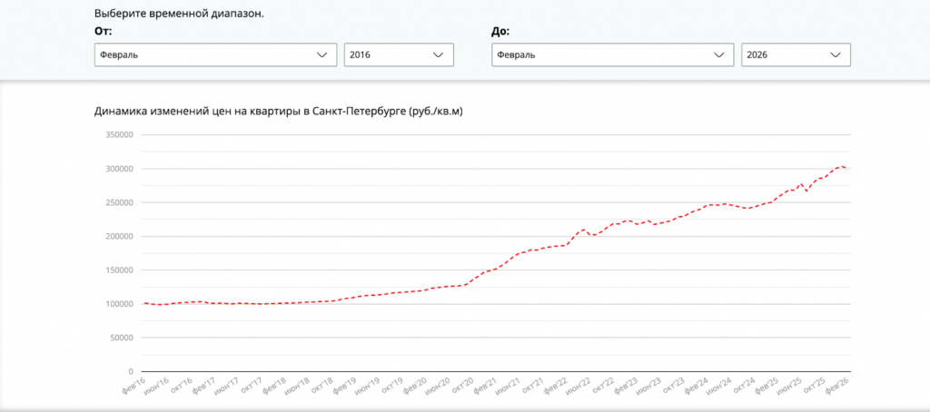
Task: Click the 100000 y-axis label
Action: pos(117,304)
